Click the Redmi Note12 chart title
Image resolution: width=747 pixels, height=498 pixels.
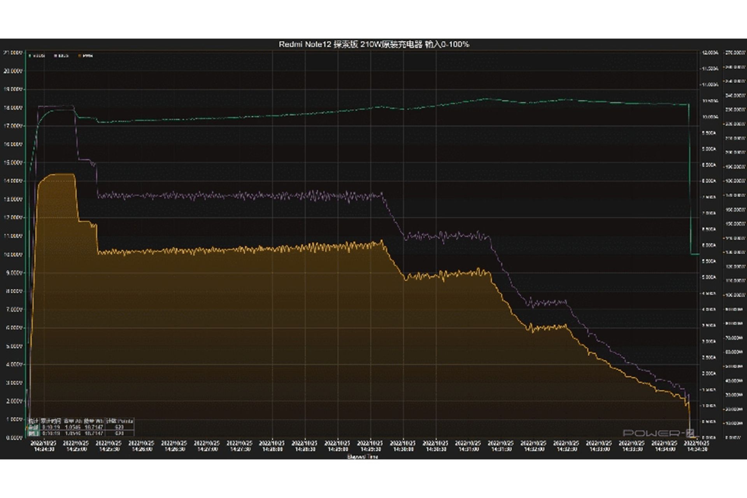coord(373,44)
